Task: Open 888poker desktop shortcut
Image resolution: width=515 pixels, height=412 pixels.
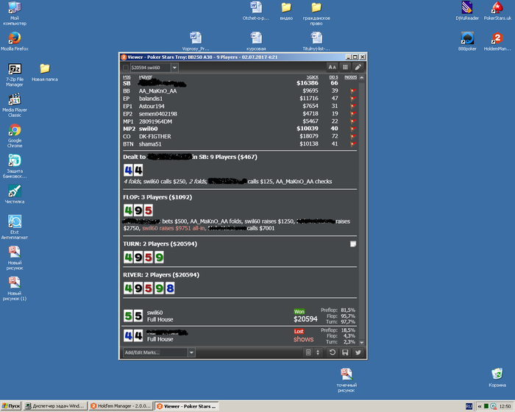Action: pyautogui.click(x=467, y=41)
